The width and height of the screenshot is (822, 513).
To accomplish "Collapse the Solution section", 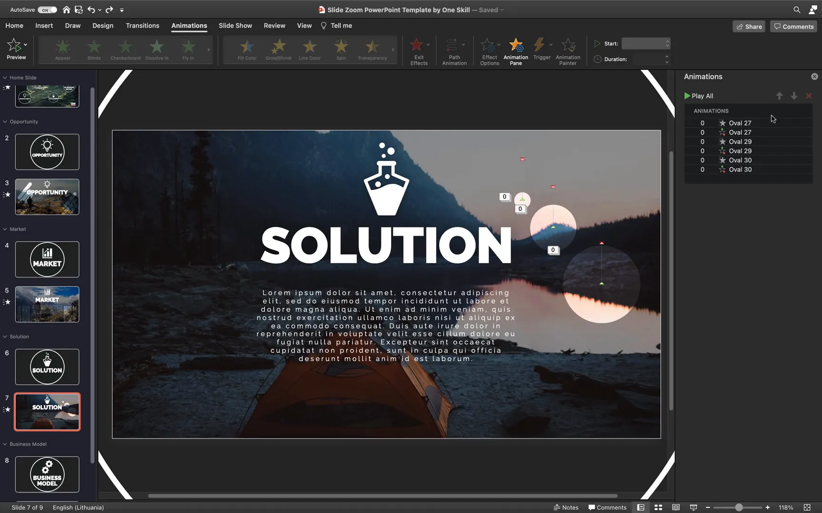I will coord(5,336).
